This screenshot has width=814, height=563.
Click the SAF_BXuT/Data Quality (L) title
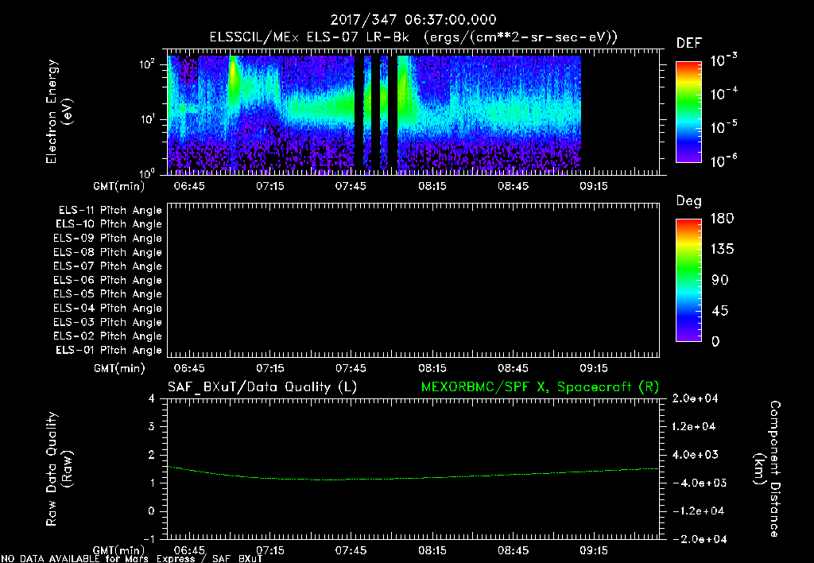click(262, 387)
